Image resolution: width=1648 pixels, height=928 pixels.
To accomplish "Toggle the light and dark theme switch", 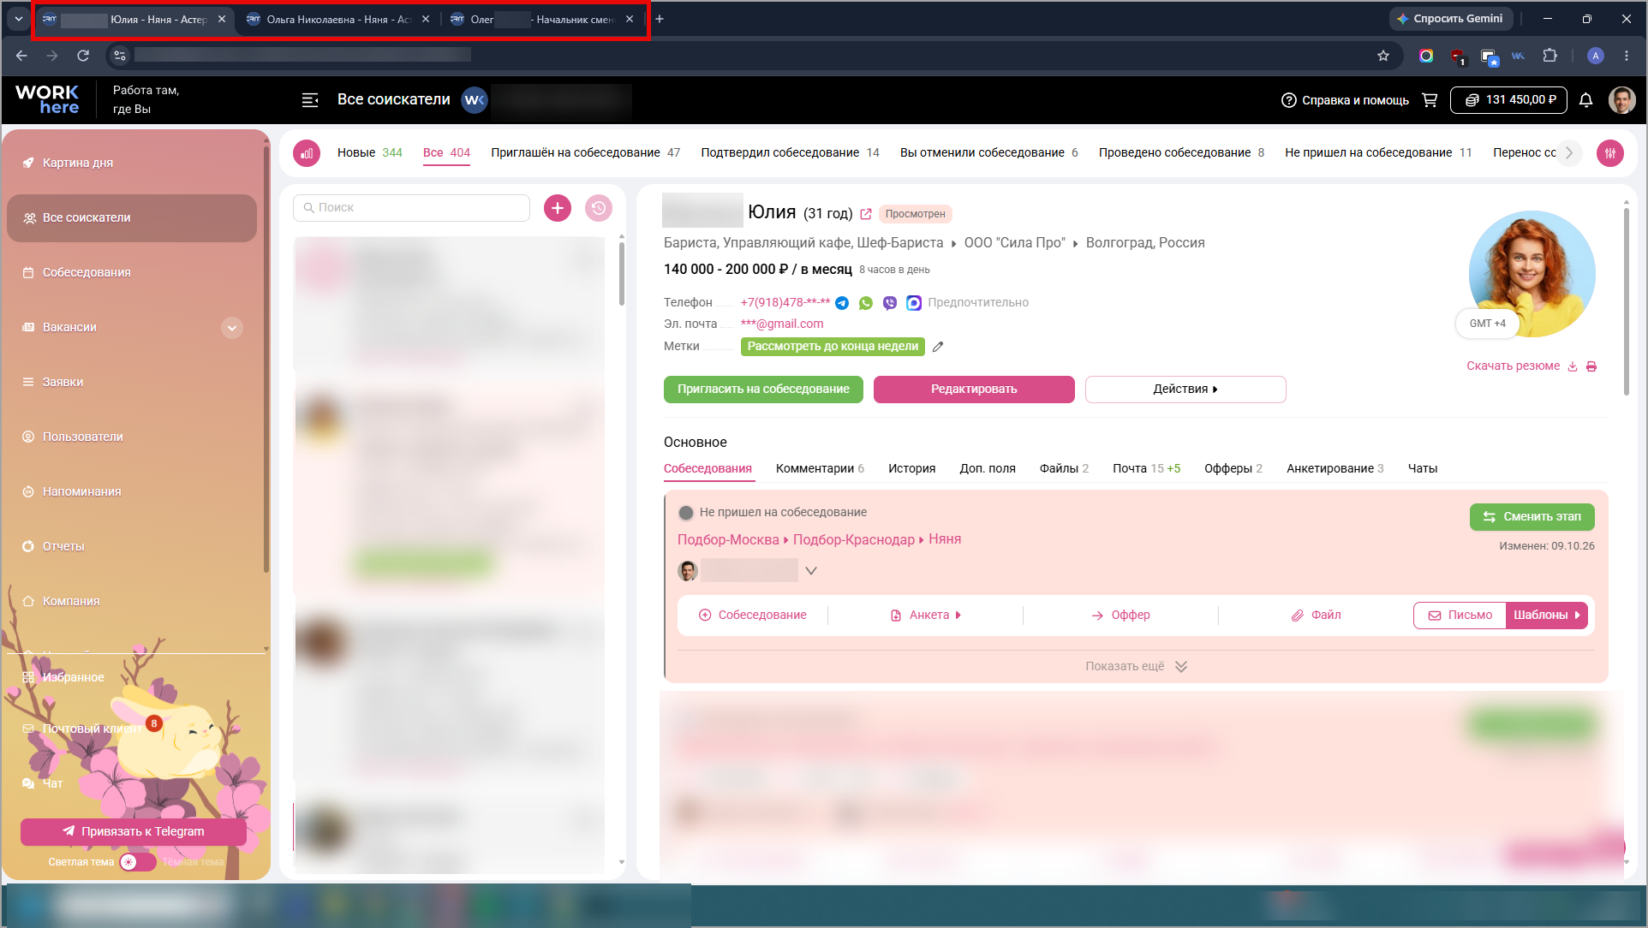I will pos(138,862).
